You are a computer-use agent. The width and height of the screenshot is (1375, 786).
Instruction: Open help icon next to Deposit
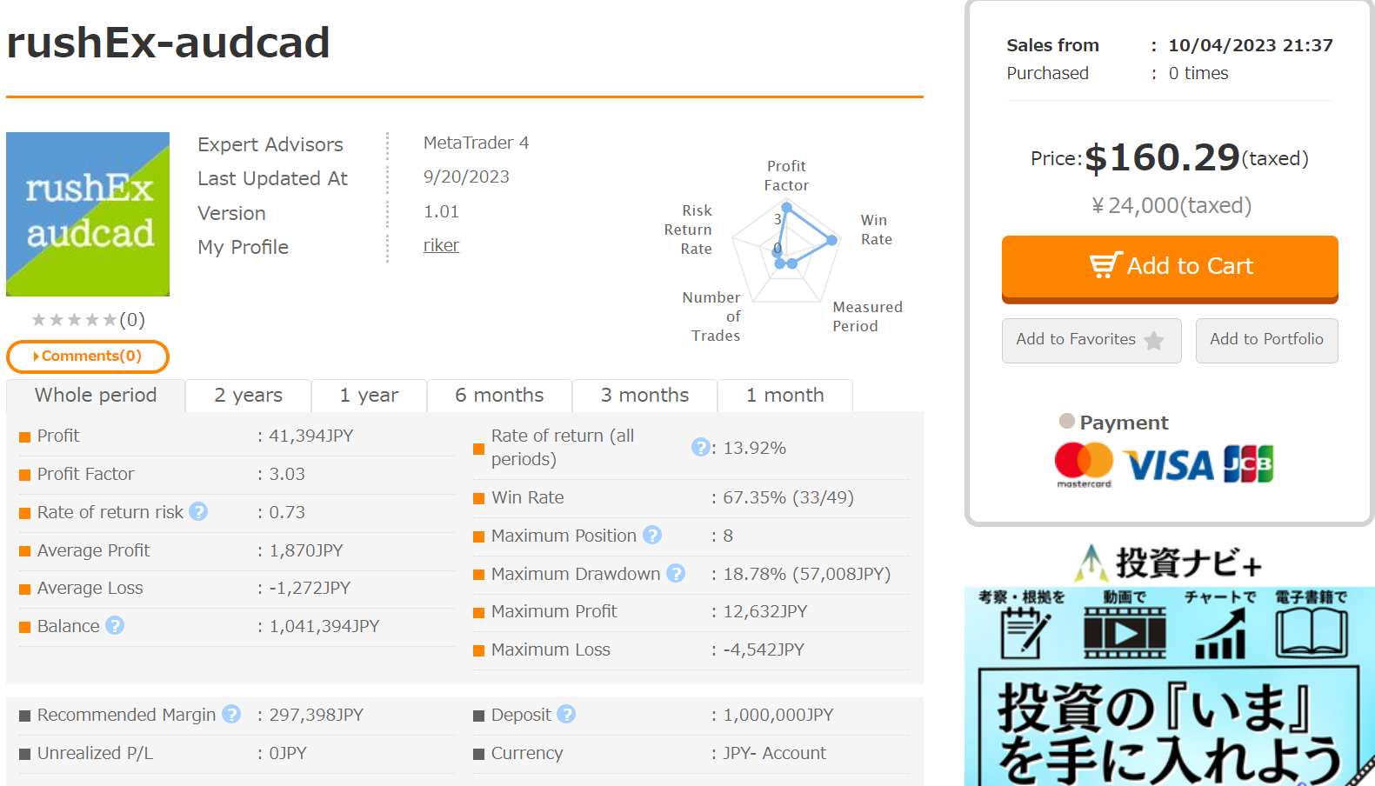pyautogui.click(x=566, y=714)
